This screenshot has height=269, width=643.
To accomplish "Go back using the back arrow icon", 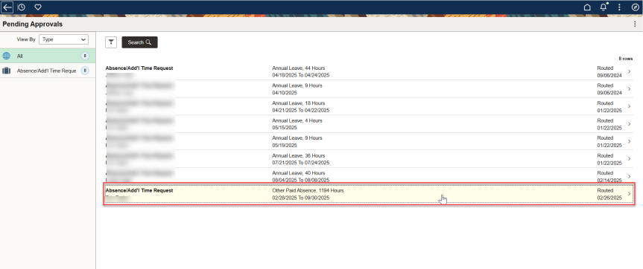I will pyautogui.click(x=7, y=7).
